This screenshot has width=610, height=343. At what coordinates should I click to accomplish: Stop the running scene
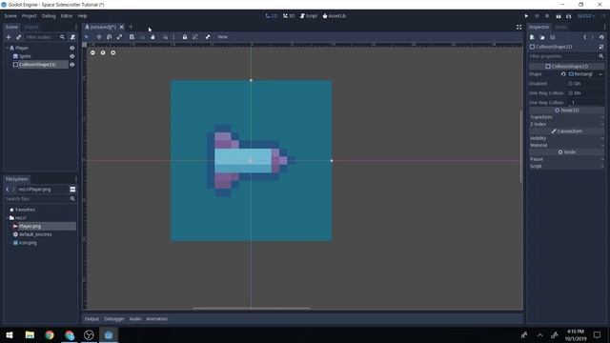(547, 16)
